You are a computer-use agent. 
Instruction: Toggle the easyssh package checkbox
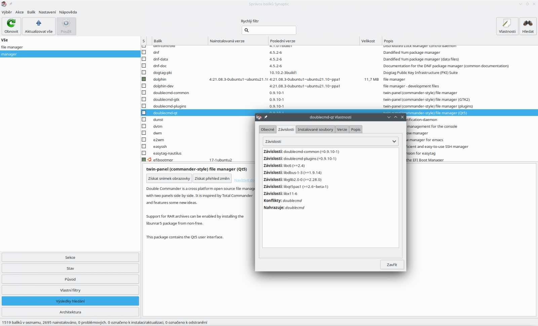(x=144, y=146)
